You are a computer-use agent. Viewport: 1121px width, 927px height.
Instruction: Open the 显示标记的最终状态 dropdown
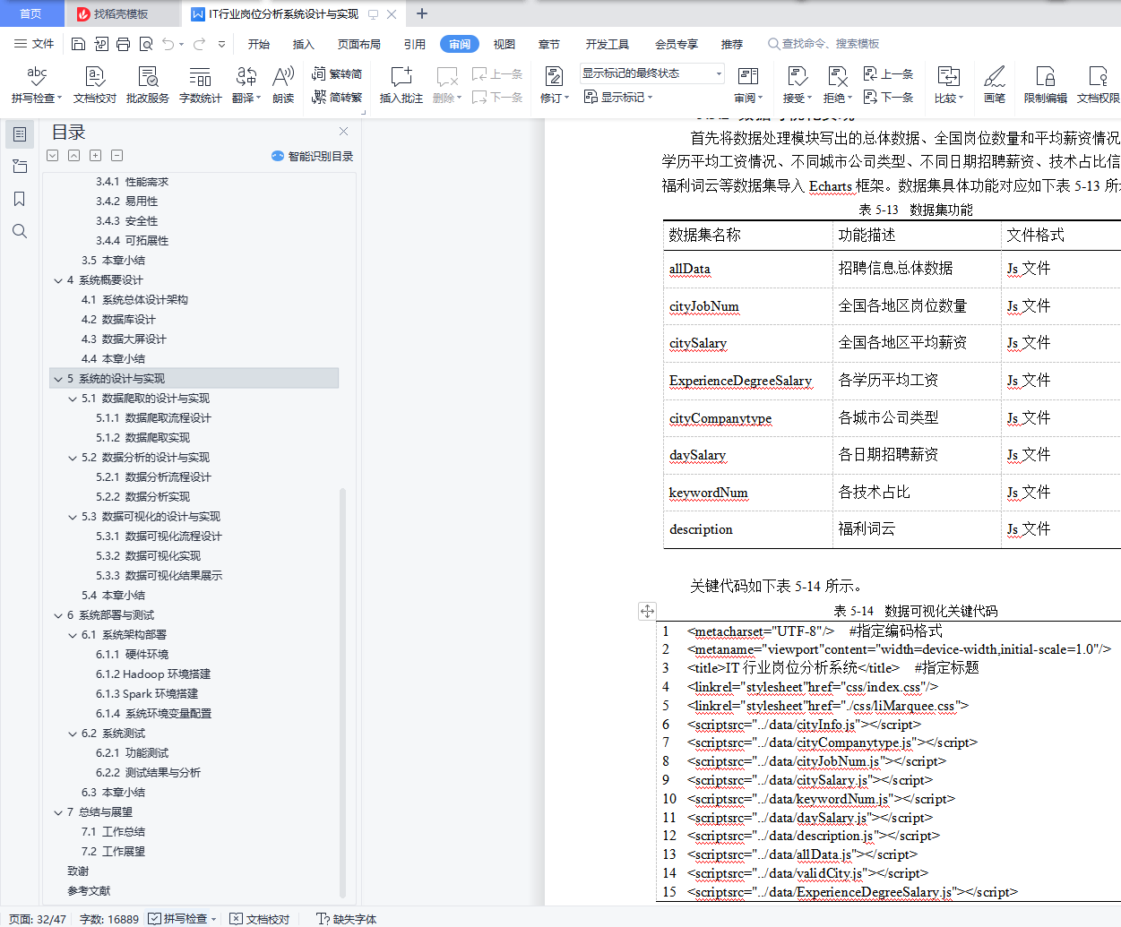click(651, 73)
